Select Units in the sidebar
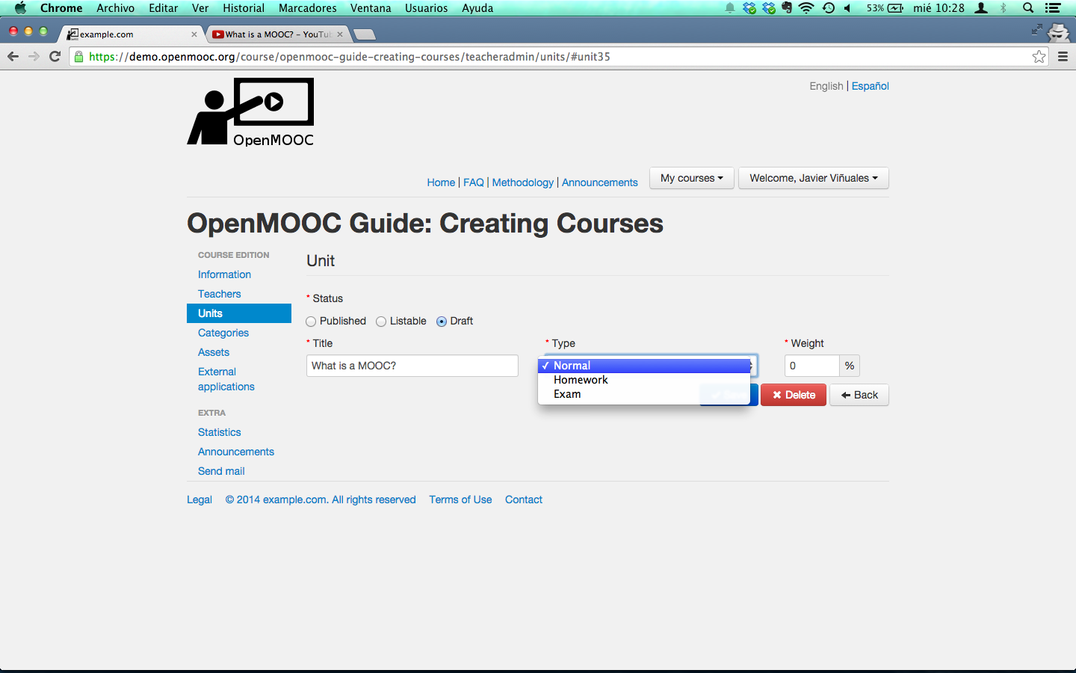 click(239, 313)
